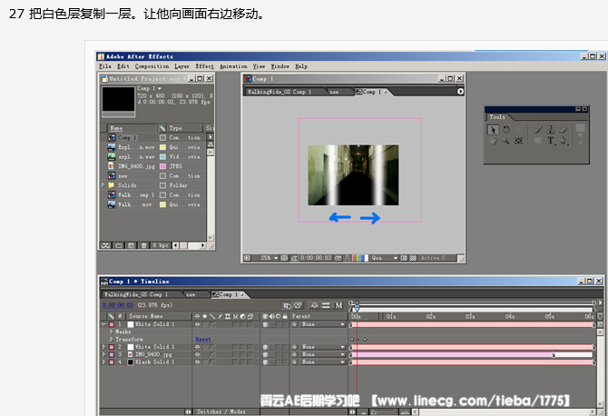The image size is (608, 416).
Task: Click the Switches / Modes button
Action: coord(221,411)
